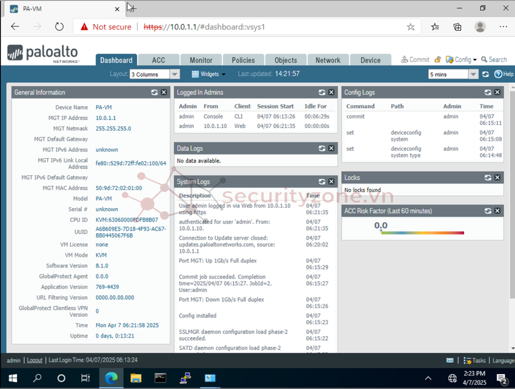Click the Uptime value 0 days, 0:13:21
This screenshot has height=389, width=515.
click(x=115, y=336)
